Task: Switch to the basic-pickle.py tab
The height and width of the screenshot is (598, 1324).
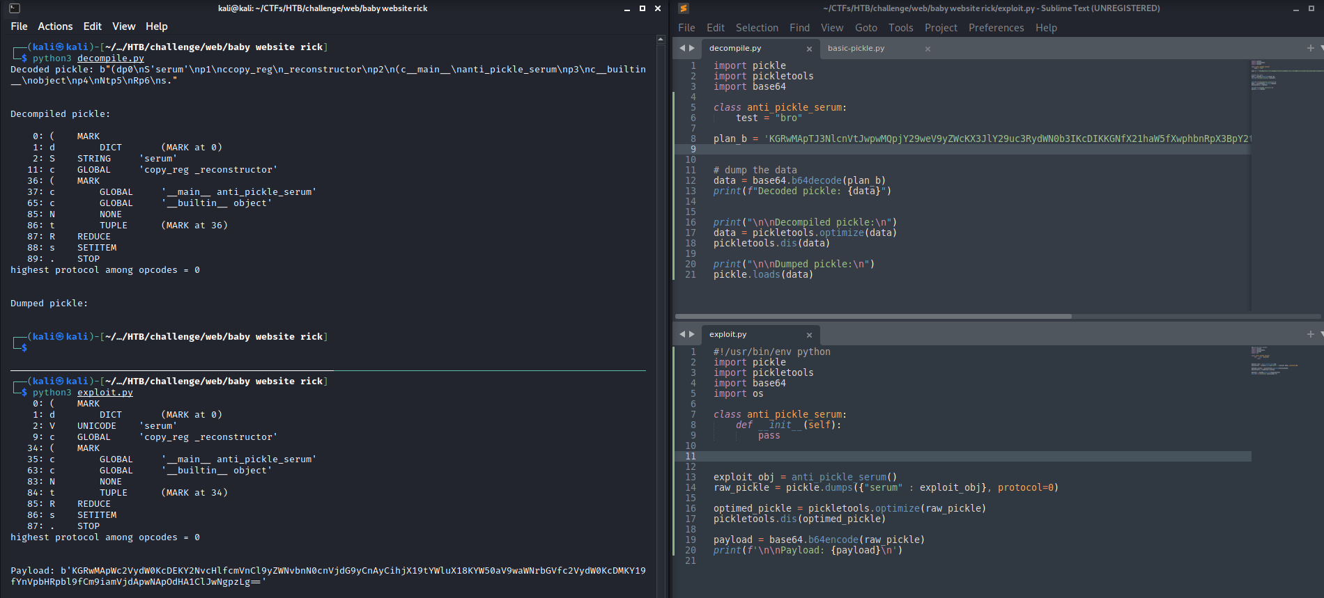Action: point(856,48)
